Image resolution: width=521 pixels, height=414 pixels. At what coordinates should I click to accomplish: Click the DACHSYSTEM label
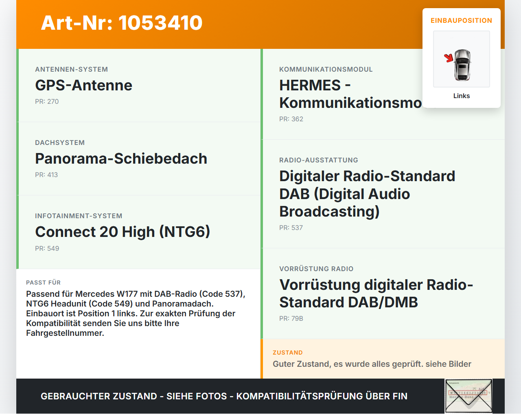coord(60,142)
